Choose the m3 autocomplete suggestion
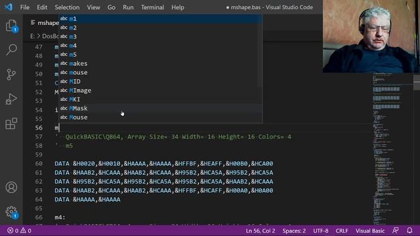 point(160,37)
